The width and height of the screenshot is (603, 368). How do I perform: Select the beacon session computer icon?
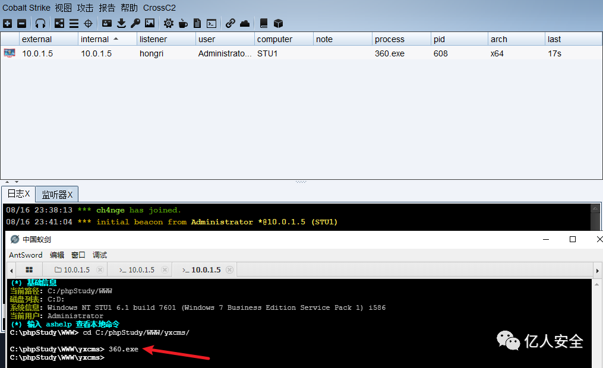point(10,53)
